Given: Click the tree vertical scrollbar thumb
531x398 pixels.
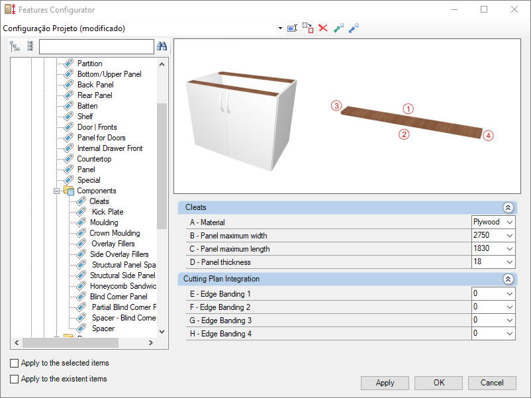Looking at the screenshot, I should (162, 166).
